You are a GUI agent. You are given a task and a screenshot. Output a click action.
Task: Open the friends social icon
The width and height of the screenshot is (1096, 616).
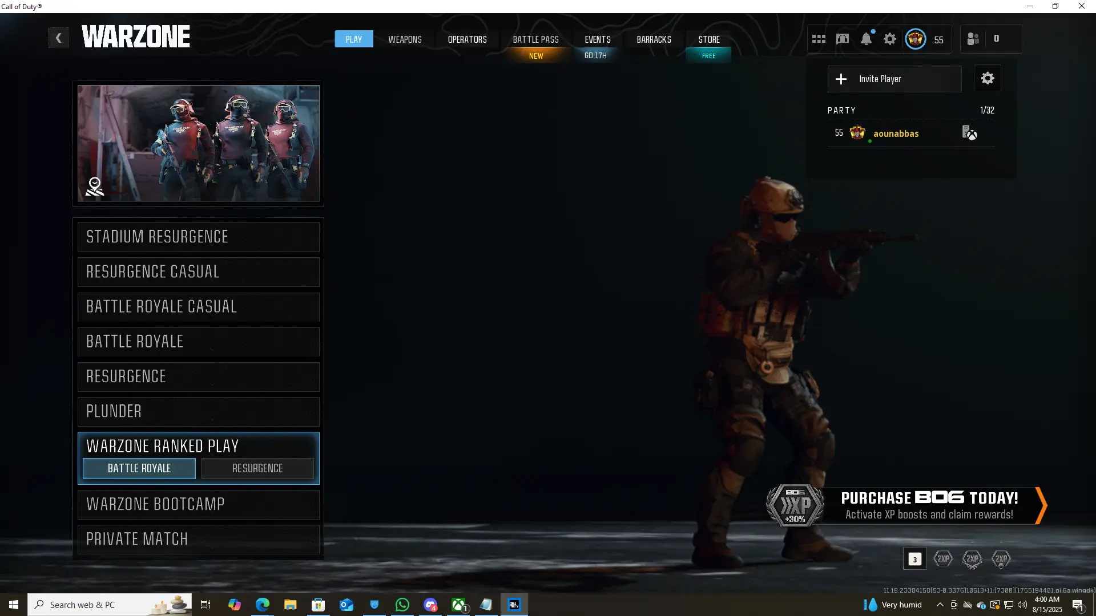[x=973, y=39]
